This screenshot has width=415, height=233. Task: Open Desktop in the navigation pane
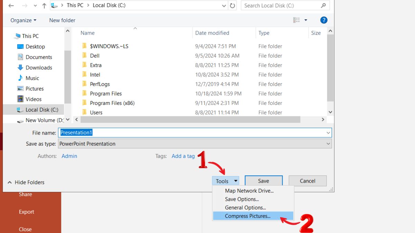pos(35,47)
